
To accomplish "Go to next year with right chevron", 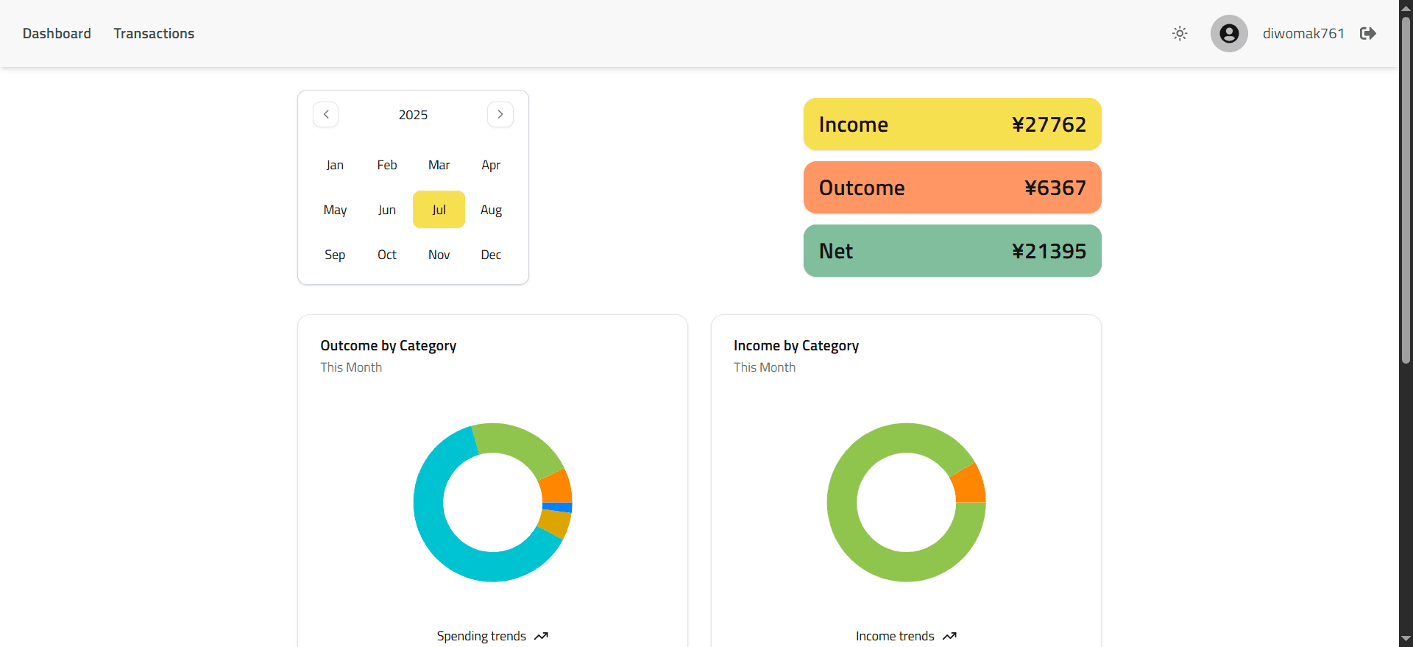I will pyautogui.click(x=500, y=115).
